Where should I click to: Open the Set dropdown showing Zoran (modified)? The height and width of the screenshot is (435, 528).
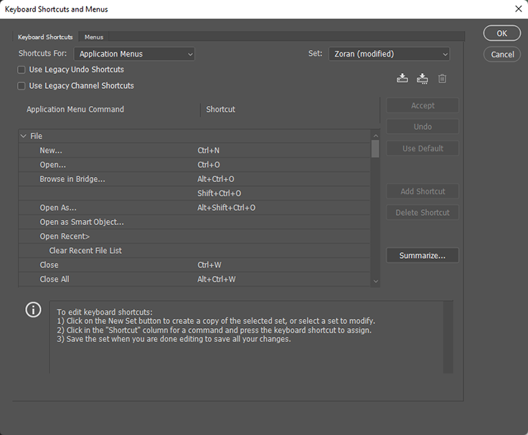(389, 54)
